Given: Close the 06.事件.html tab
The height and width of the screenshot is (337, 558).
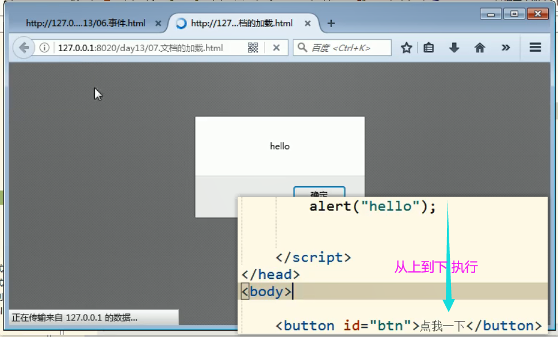Looking at the screenshot, I should pyautogui.click(x=158, y=24).
